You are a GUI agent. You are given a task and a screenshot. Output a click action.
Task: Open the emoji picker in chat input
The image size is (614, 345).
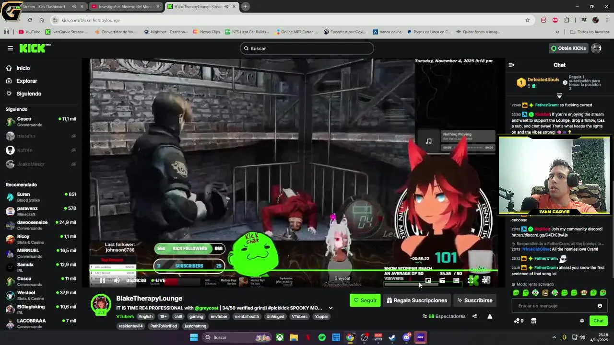(600, 306)
